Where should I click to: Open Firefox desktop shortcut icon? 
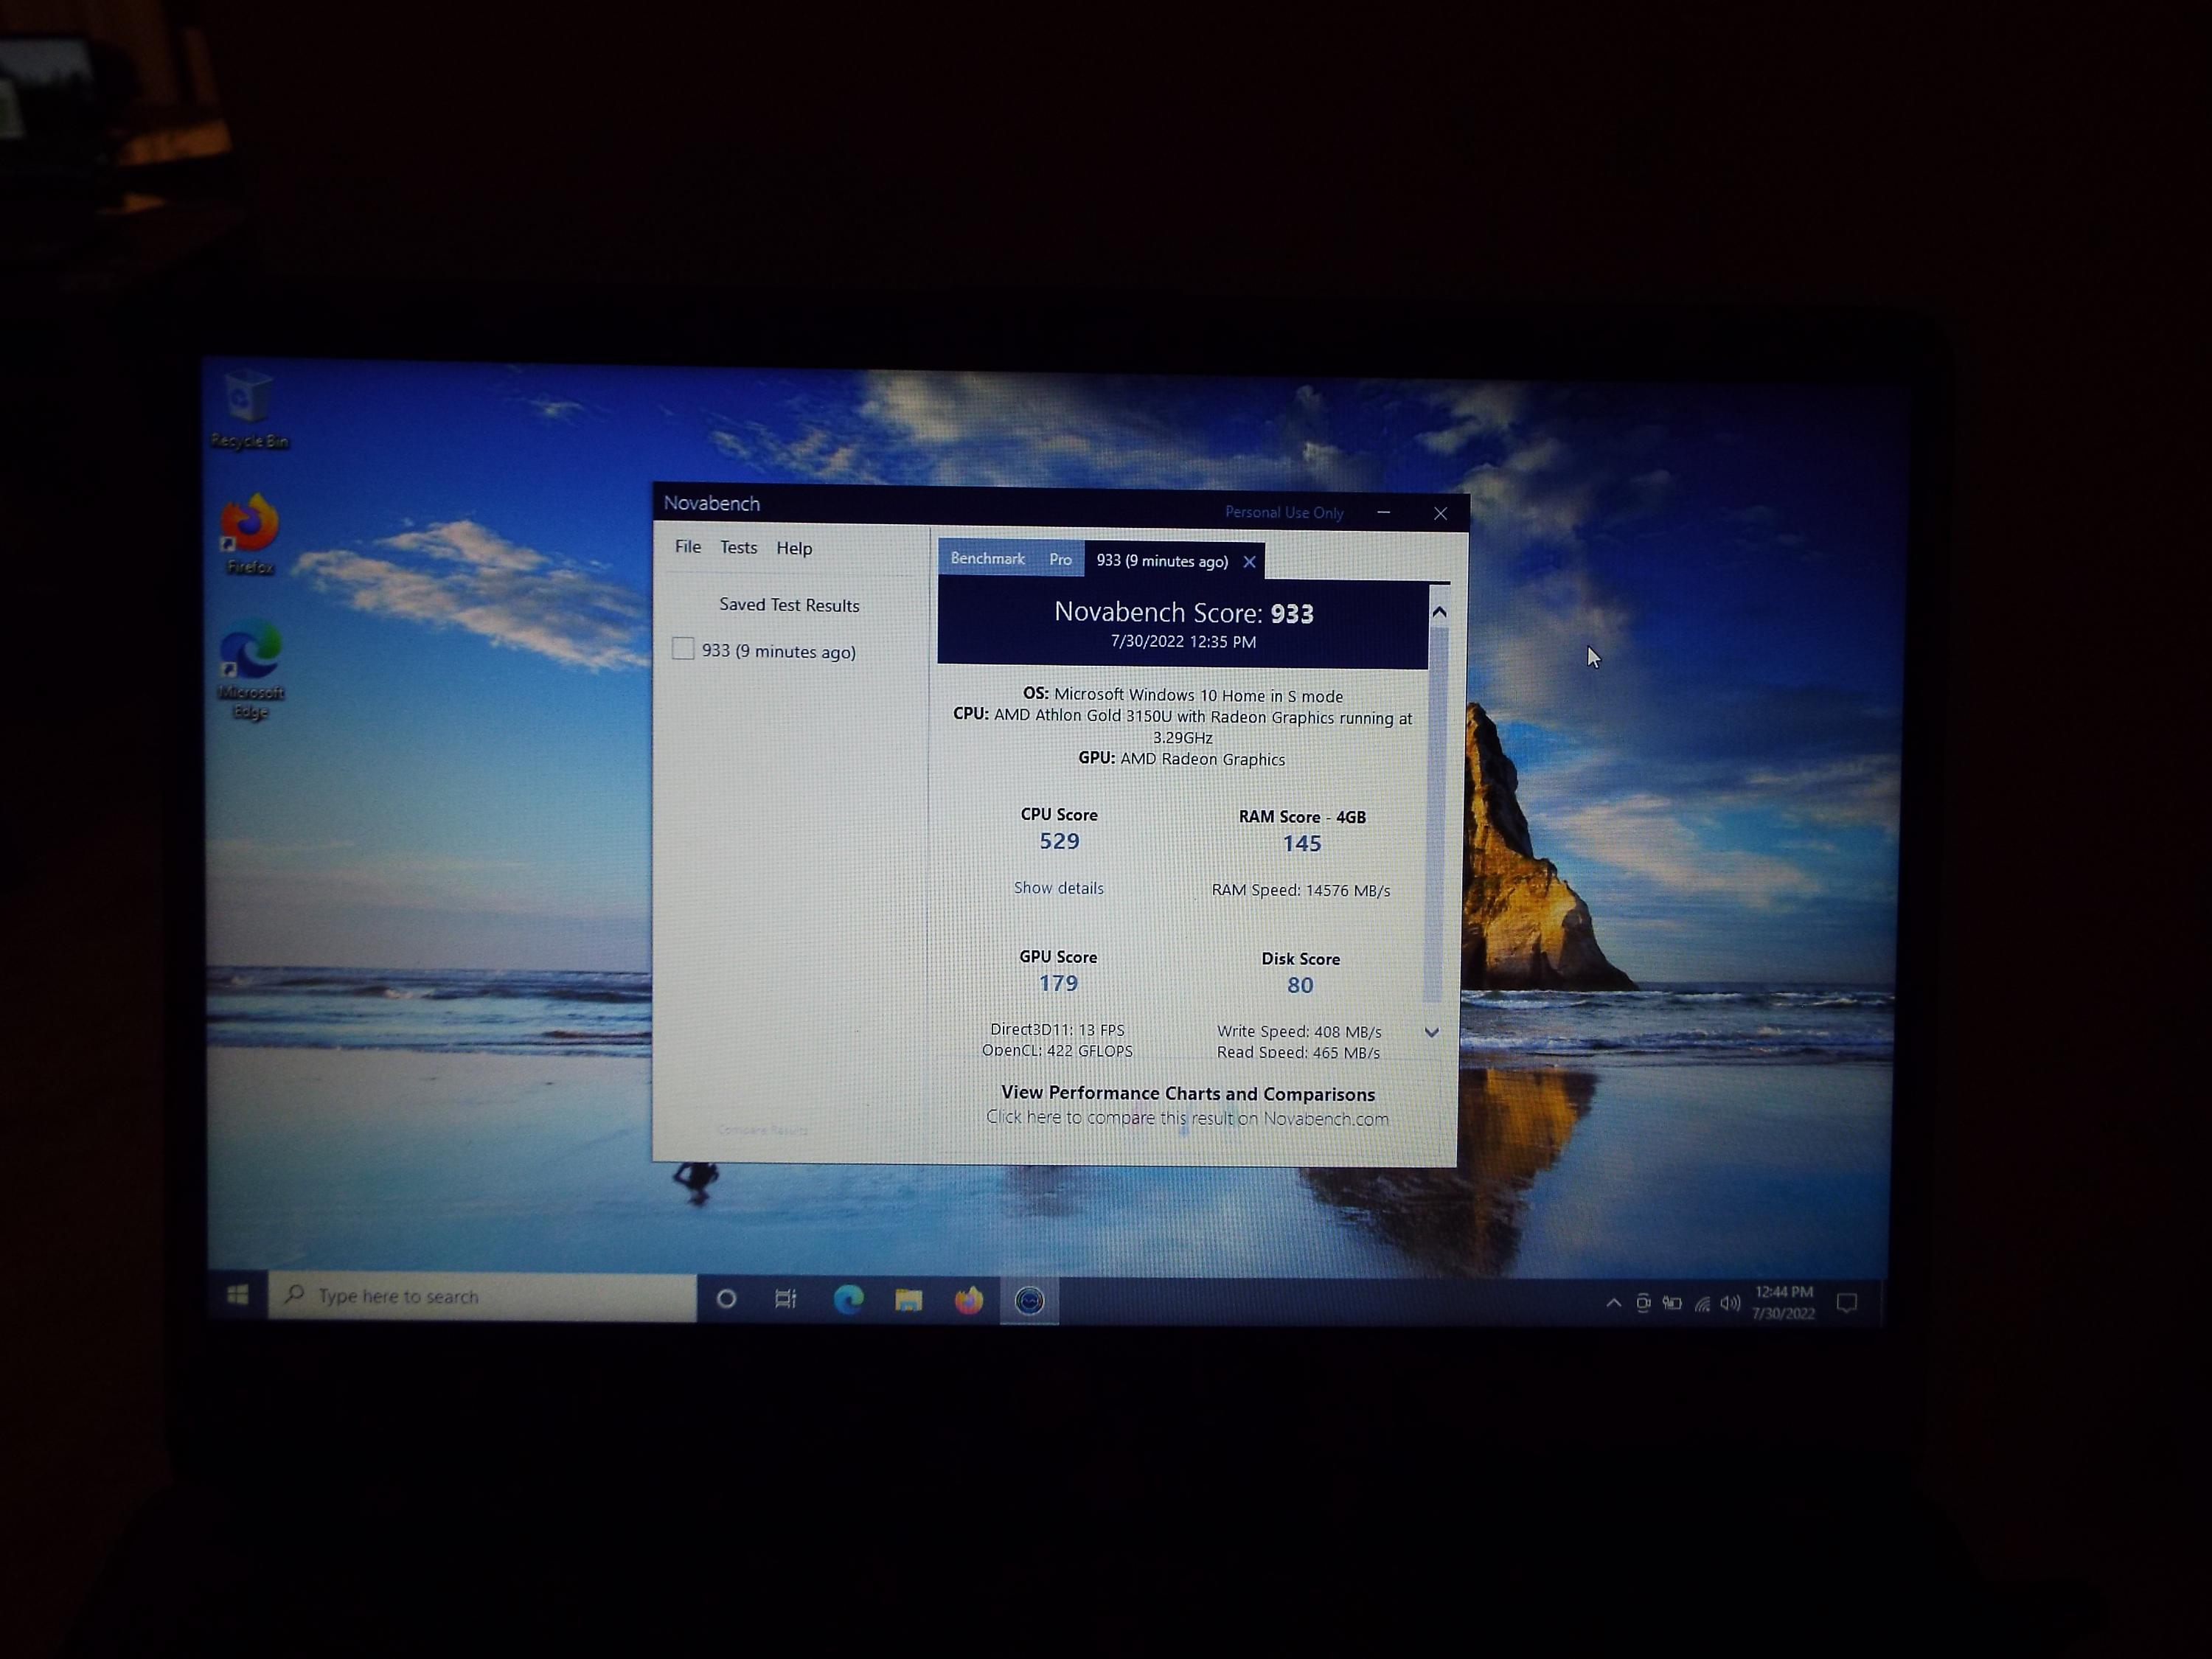(249, 527)
